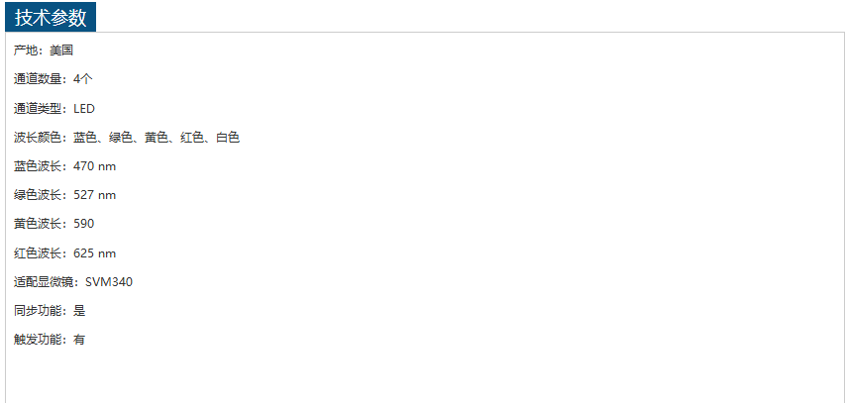Click 蓝色 in the wavelength colors list

(85, 137)
